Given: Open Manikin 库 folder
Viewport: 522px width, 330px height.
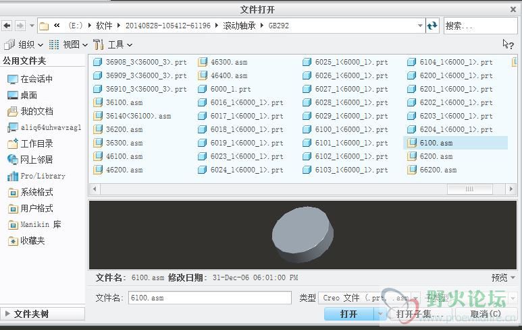Looking at the screenshot, I should pyautogui.click(x=34, y=225).
